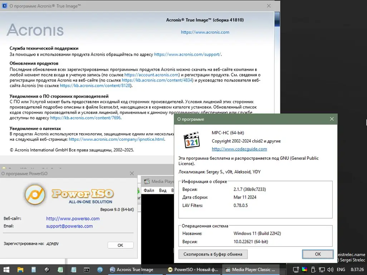Click the MPC-HC version value '2.1.7 (36b9c7233)'
This screenshot has width=367, height=275.
tap(250, 189)
